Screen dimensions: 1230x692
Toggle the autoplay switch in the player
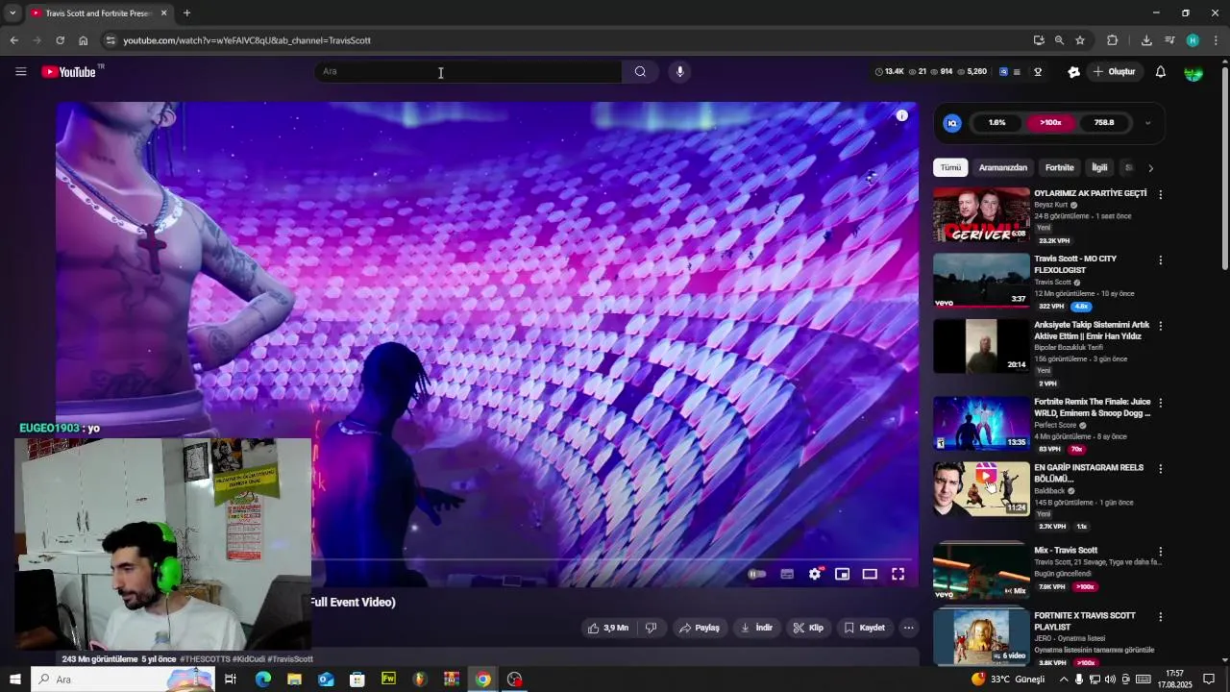point(757,574)
